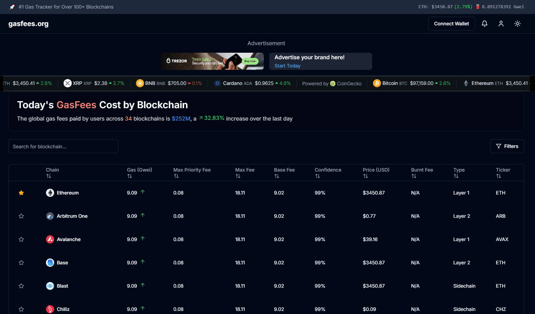This screenshot has width=535, height=314.
Task: Open the user account icon
Action: (501, 24)
